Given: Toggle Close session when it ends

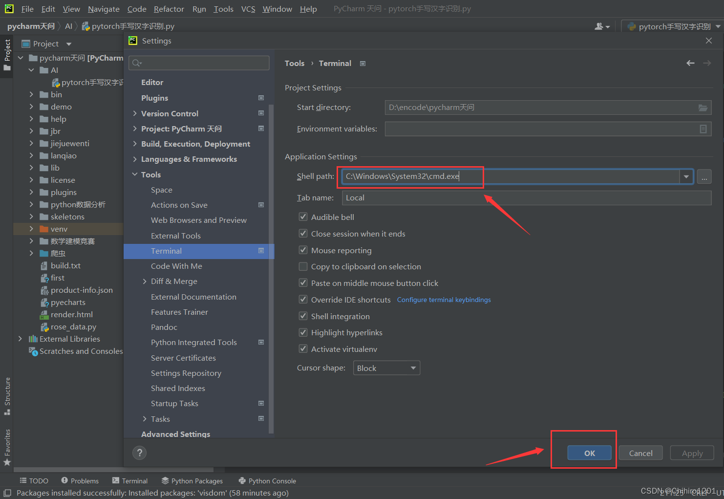Looking at the screenshot, I should (x=303, y=233).
